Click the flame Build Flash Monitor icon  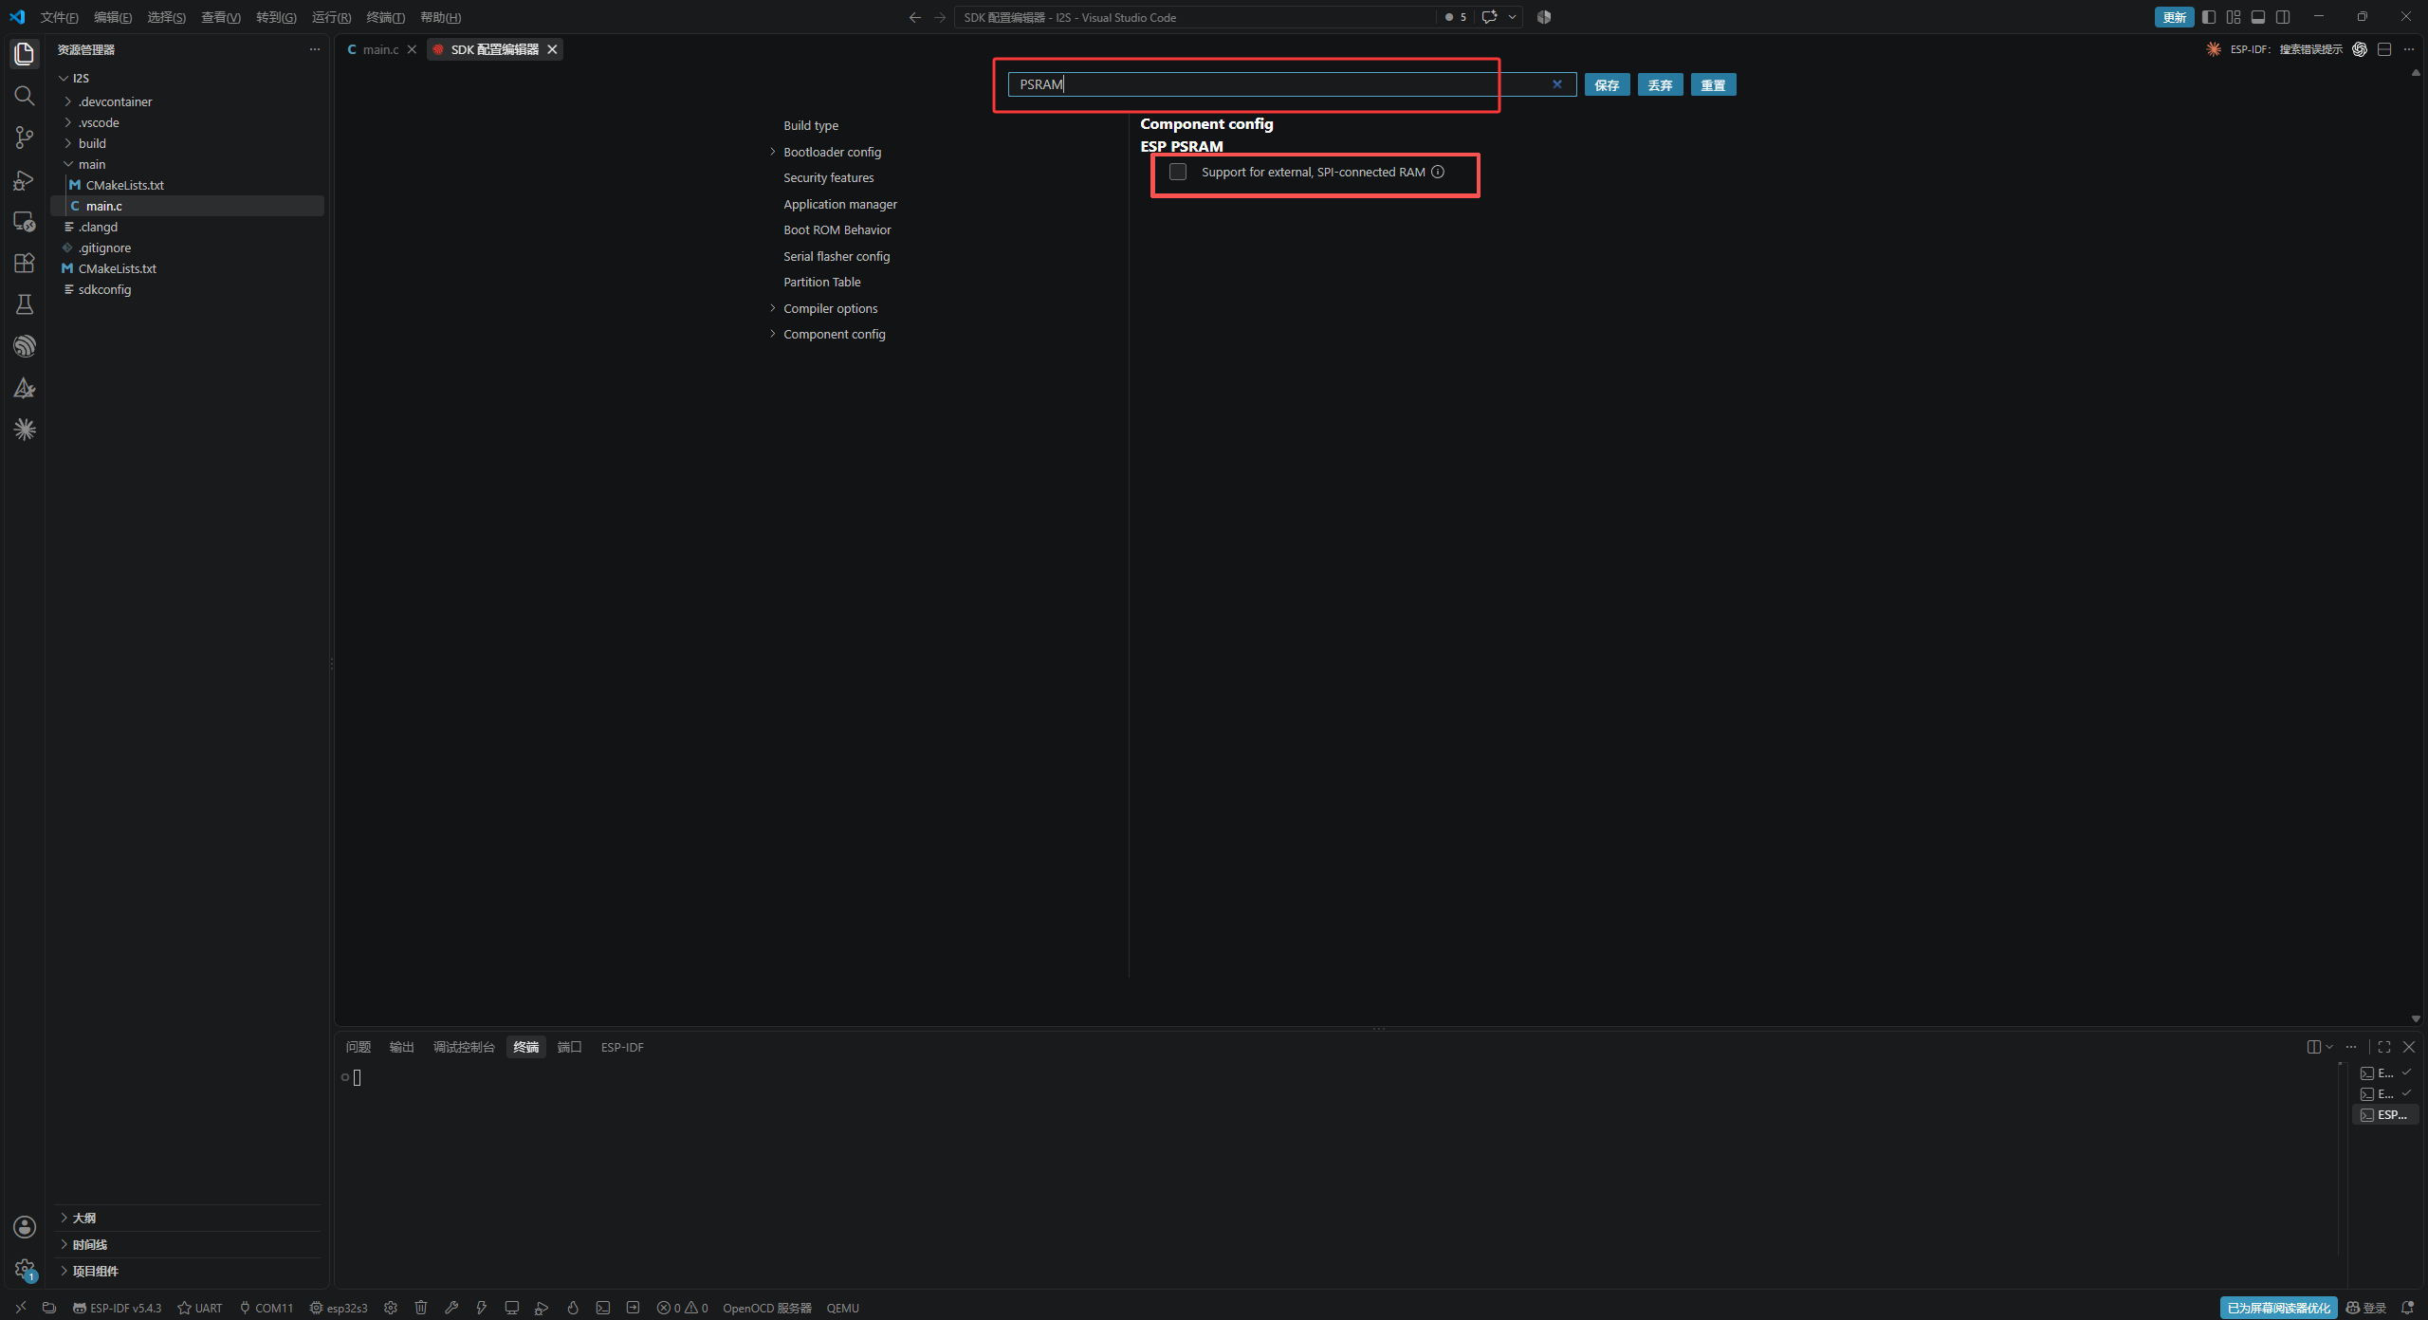click(573, 1308)
